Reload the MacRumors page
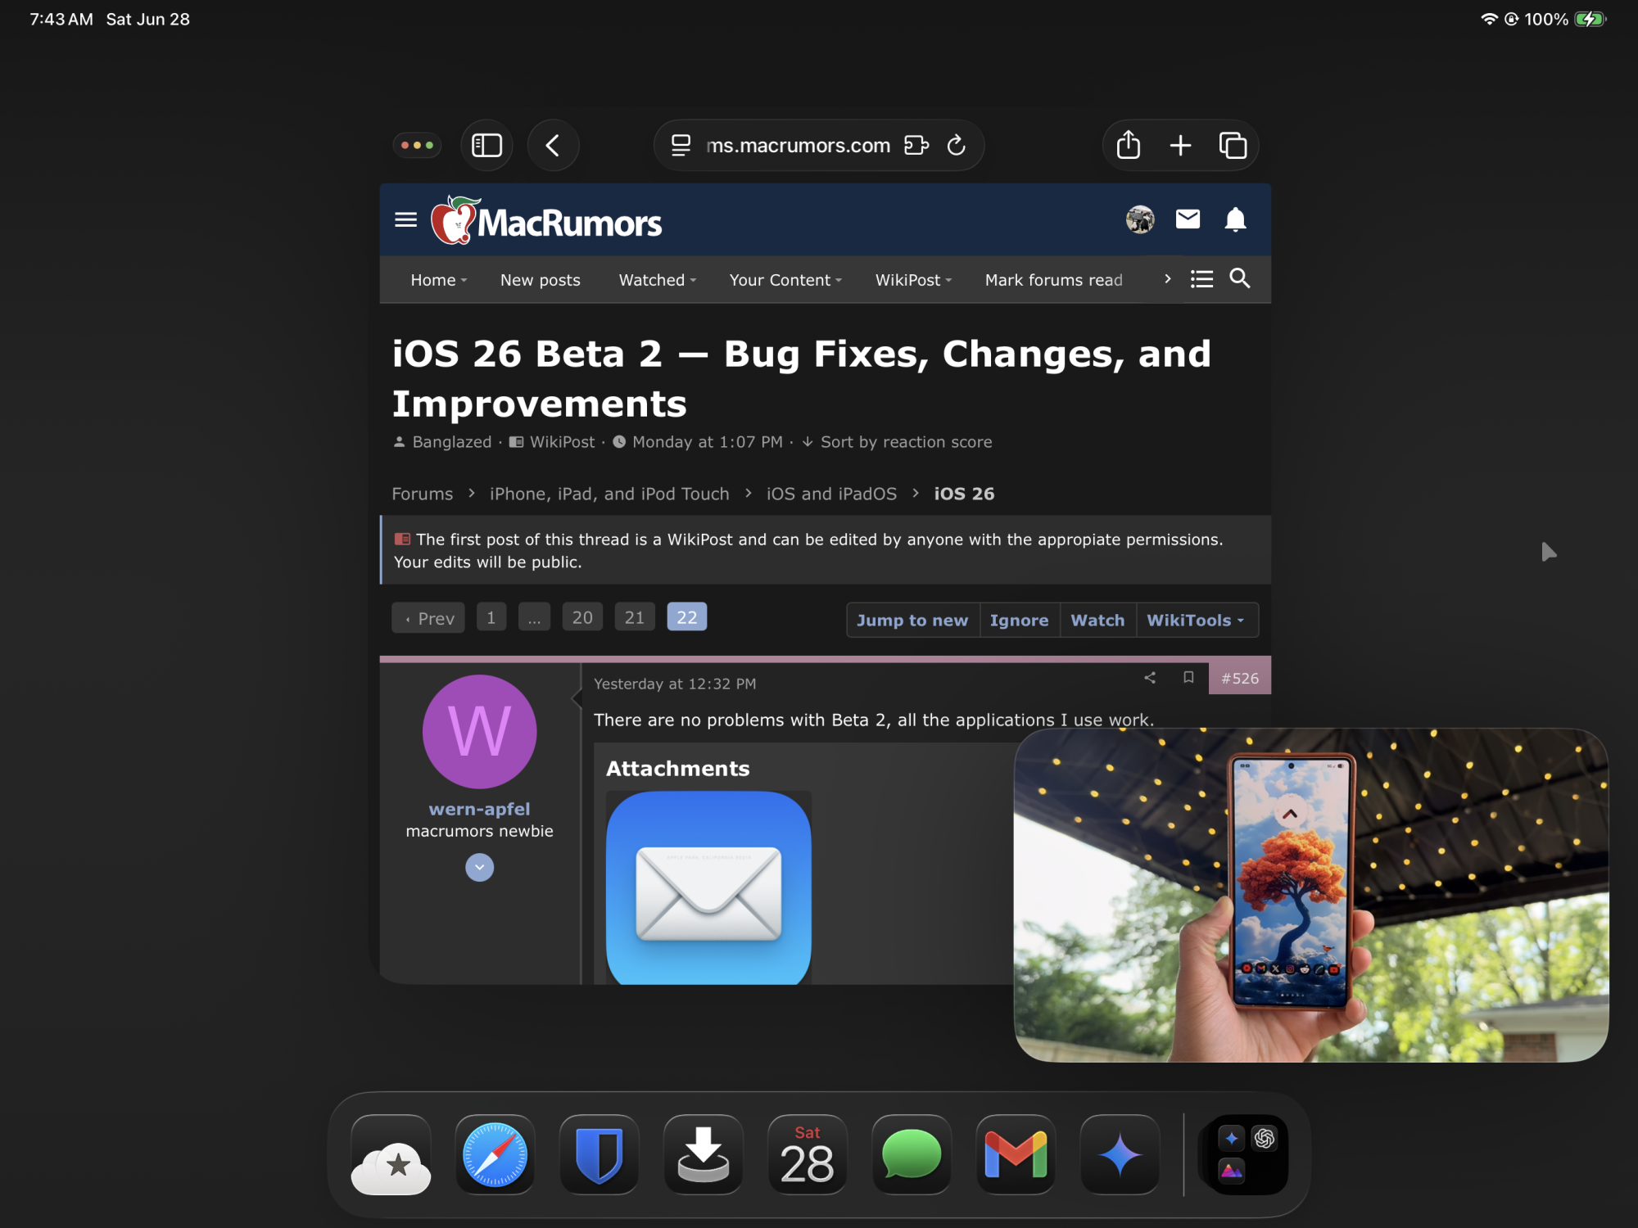 click(x=956, y=146)
